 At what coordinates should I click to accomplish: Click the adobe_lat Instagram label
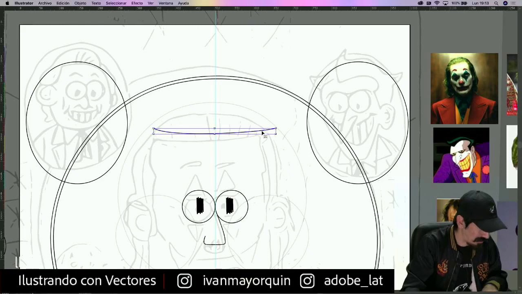coord(353,281)
